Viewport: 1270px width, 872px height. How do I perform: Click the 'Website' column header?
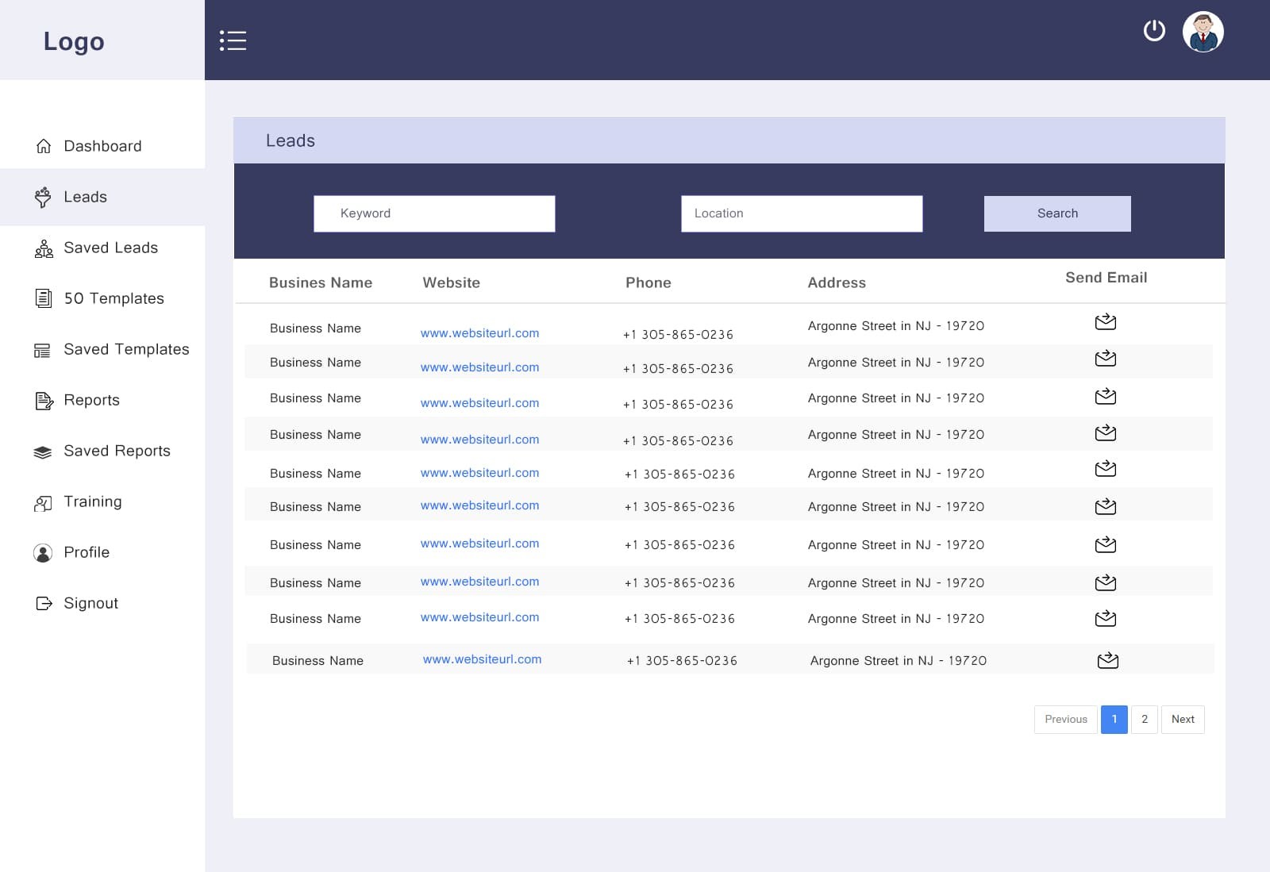(452, 282)
